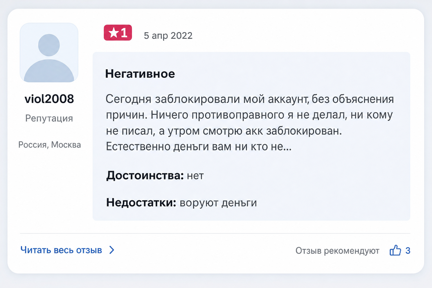This screenshot has height=288, width=432.
Task: Click the grey review content panel
Action: [x=251, y=136]
